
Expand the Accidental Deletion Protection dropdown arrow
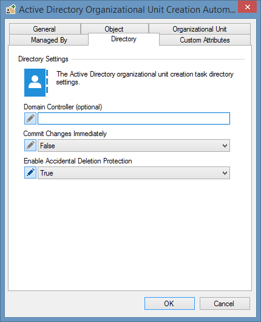(x=225, y=173)
